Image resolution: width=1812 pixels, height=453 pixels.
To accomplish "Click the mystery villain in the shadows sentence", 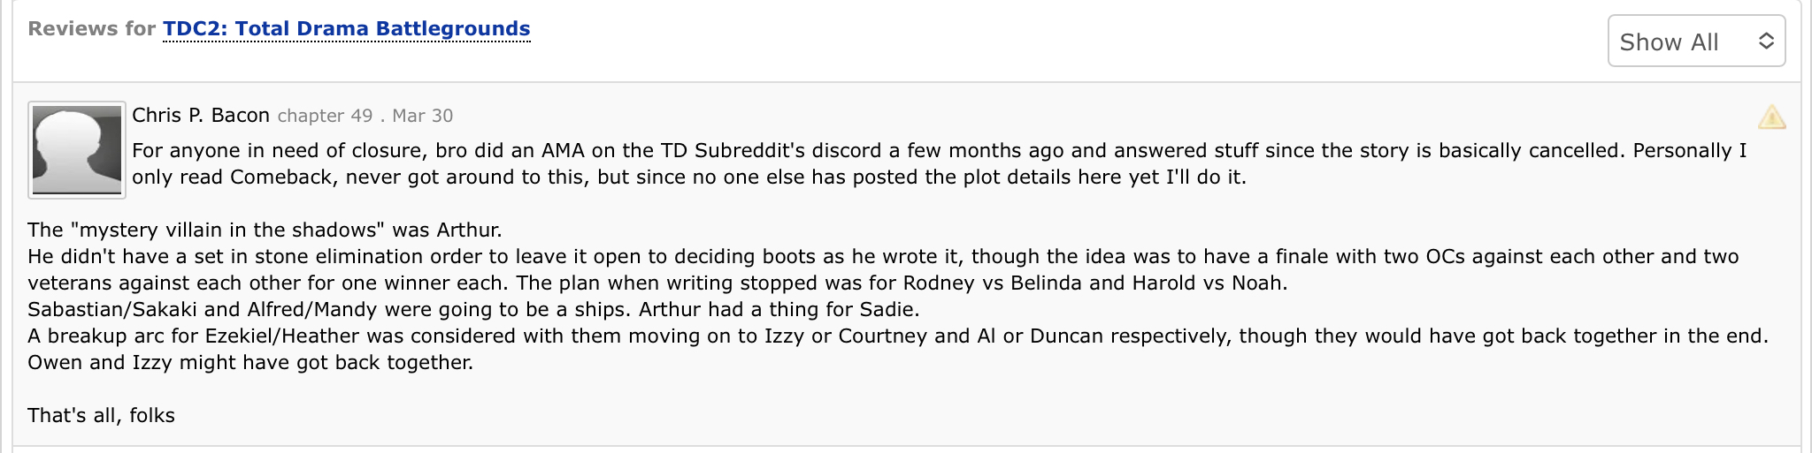I will (265, 230).
